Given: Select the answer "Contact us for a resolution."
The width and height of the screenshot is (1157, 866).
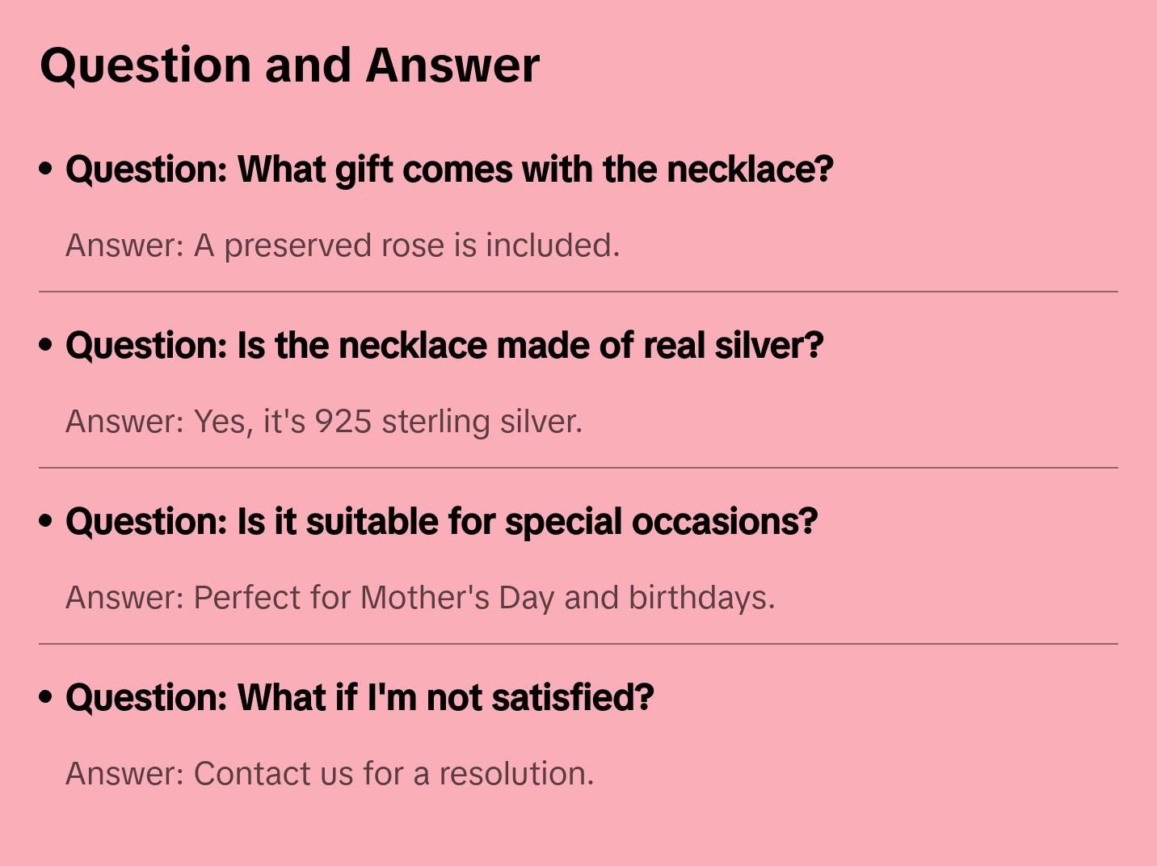Looking at the screenshot, I should point(330,774).
